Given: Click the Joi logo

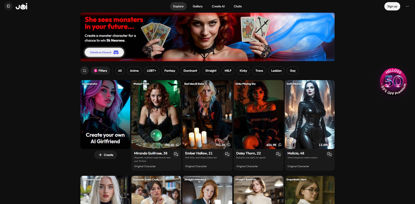Looking at the screenshot, I should (21, 6).
